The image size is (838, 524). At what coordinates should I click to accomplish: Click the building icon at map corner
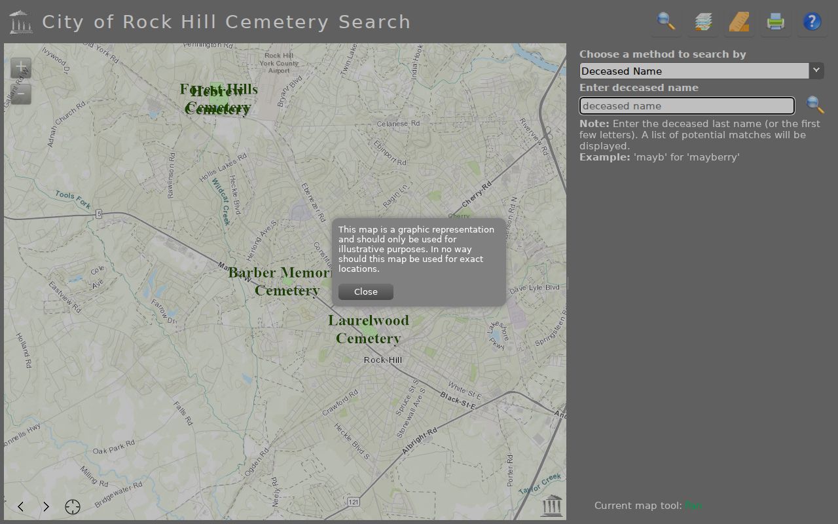552,506
